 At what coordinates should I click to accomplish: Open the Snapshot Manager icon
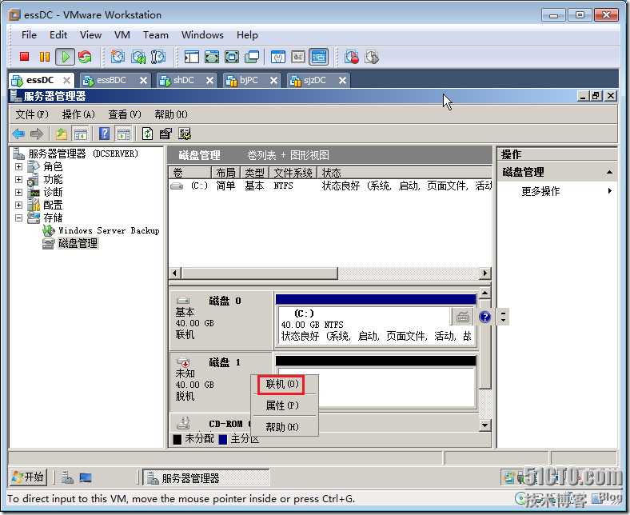coord(158,57)
